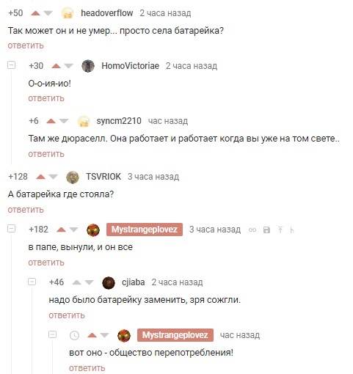353x374 pixels.
Task: Downvote cjiaba's comment
Action: click(x=89, y=282)
